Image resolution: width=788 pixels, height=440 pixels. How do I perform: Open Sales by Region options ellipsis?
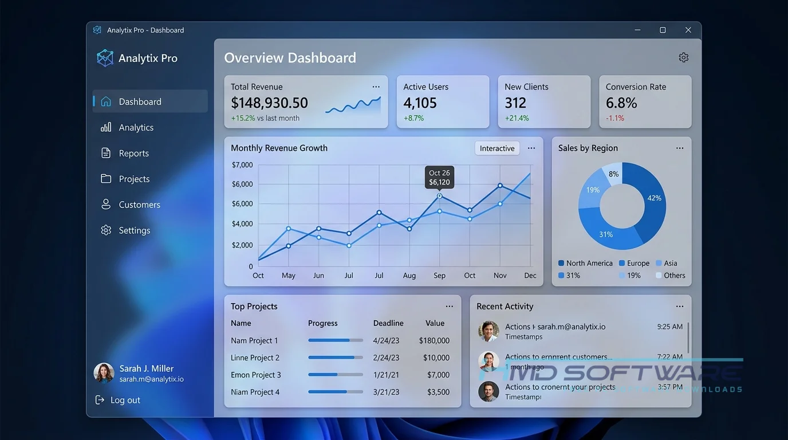(680, 148)
